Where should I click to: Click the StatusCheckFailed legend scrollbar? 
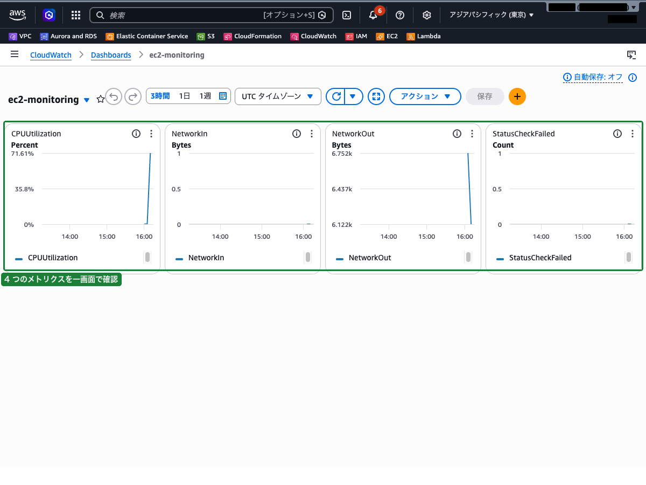click(629, 257)
